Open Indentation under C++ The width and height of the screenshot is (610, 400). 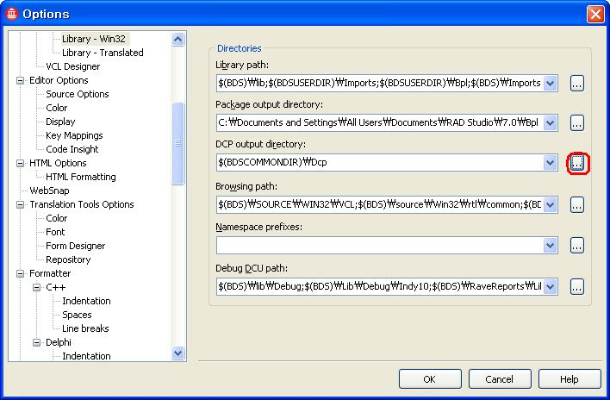86,301
